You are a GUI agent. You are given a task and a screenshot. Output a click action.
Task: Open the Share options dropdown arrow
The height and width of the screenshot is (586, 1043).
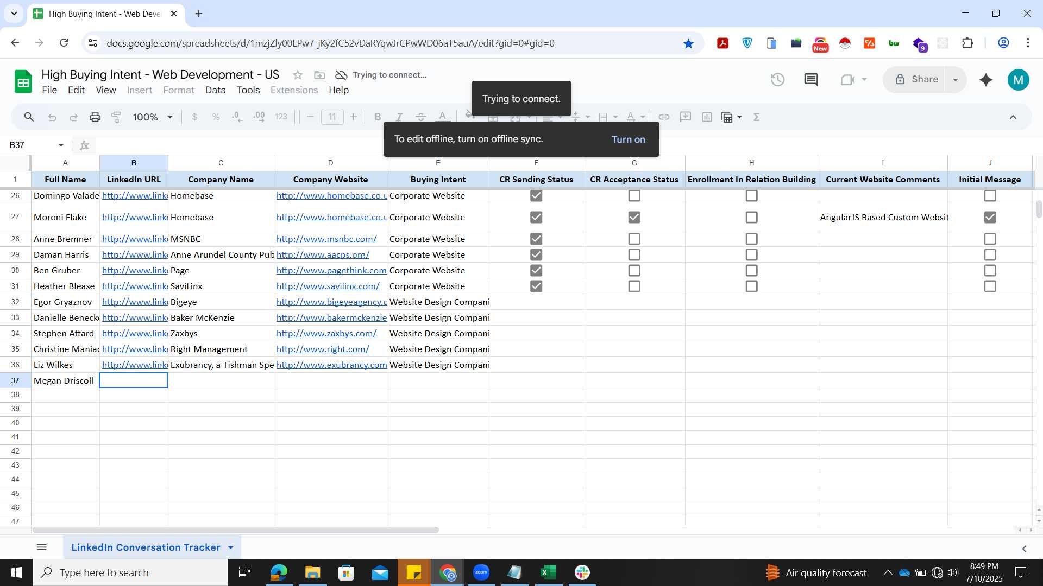pyautogui.click(x=955, y=80)
